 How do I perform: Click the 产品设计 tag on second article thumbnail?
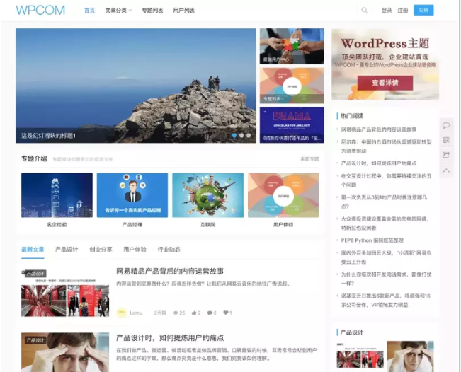point(35,340)
